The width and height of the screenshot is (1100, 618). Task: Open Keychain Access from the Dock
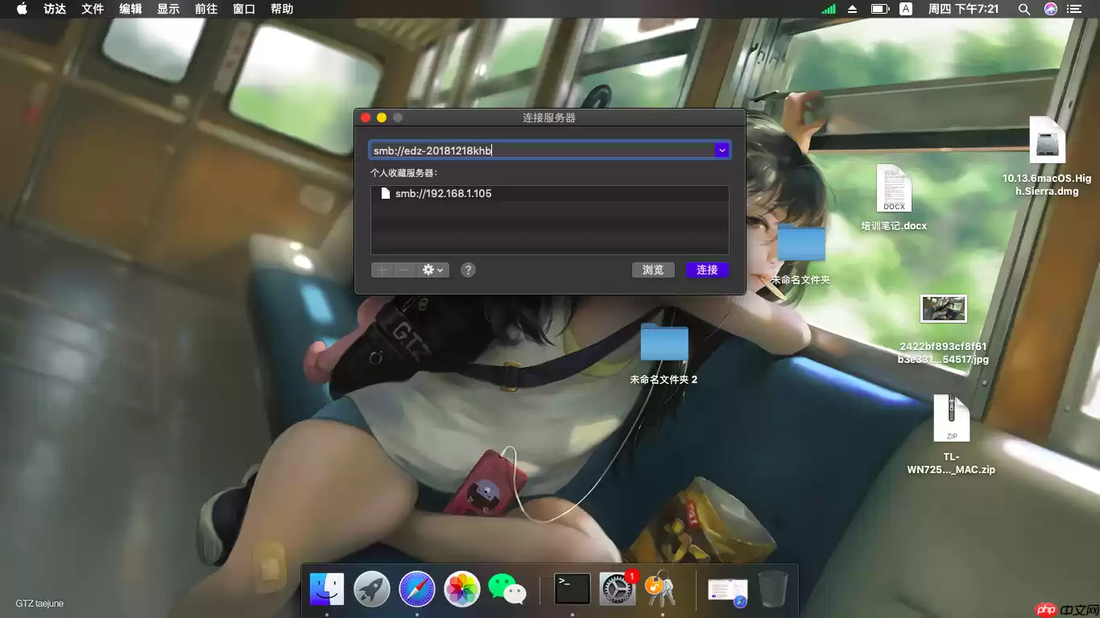(660, 589)
